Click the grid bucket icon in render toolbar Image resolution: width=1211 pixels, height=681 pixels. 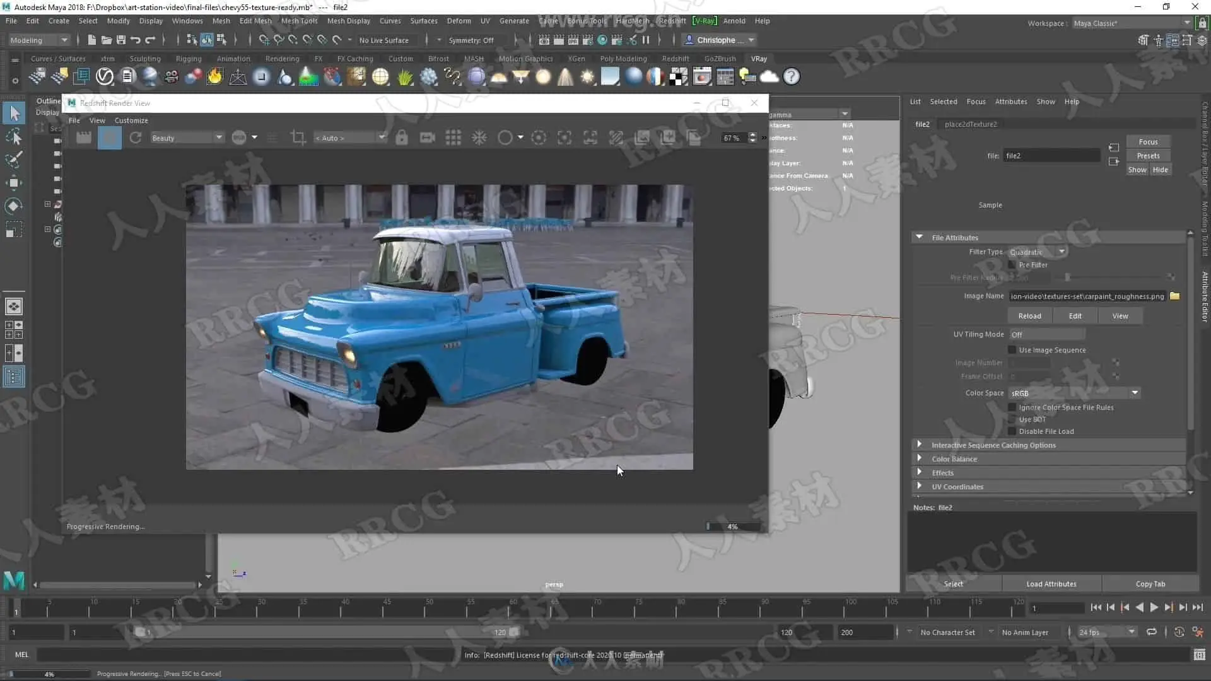pos(453,137)
